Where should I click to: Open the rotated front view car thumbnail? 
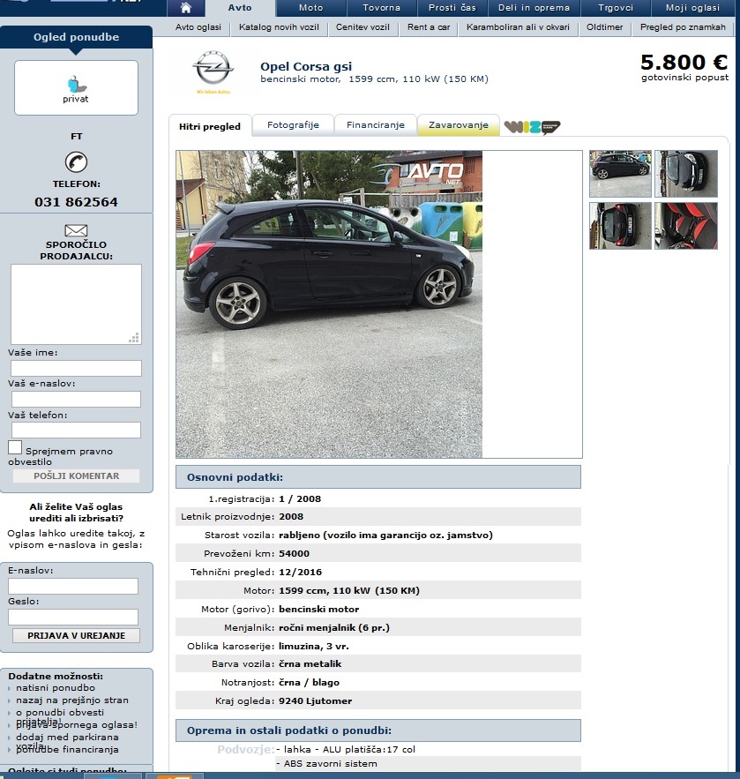pyautogui.click(x=686, y=174)
